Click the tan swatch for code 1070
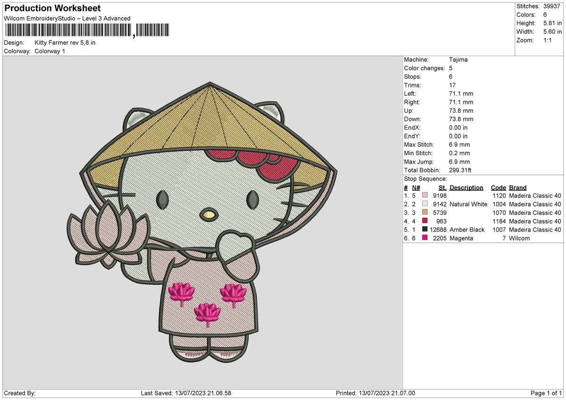 tap(425, 213)
